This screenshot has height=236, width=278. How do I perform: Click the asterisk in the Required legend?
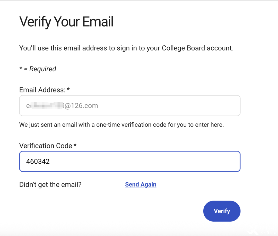pyautogui.click(x=21, y=69)
